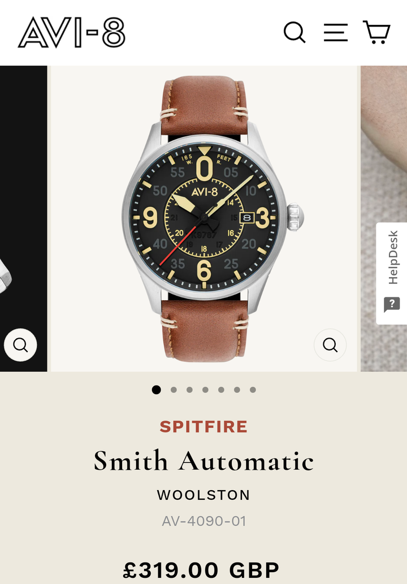Open the shopping cart
Viewport: 407px width, 584px height.
[x=376, y=32]
